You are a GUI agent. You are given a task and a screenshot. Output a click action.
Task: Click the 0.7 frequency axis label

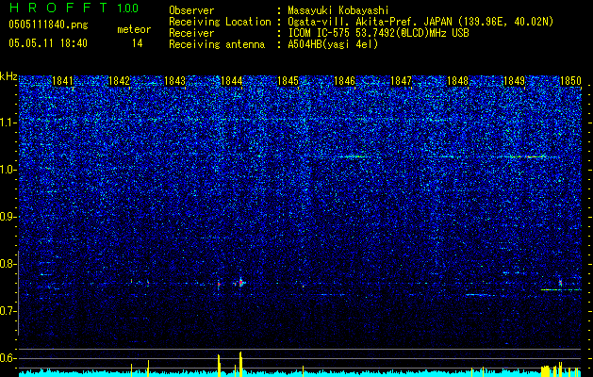(x=8, y=311)
